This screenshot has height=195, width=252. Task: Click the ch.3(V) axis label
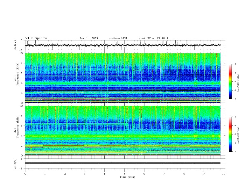15,163
